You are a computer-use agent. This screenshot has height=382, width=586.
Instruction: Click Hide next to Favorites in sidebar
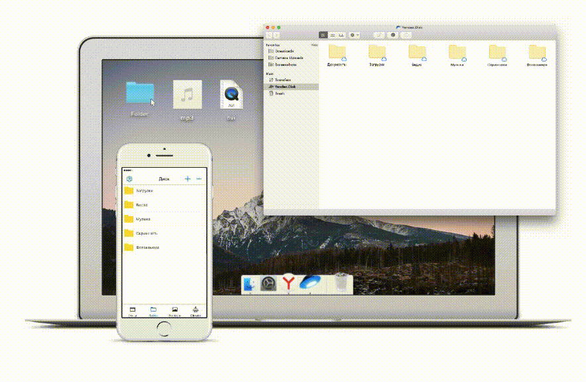point(314,45)
